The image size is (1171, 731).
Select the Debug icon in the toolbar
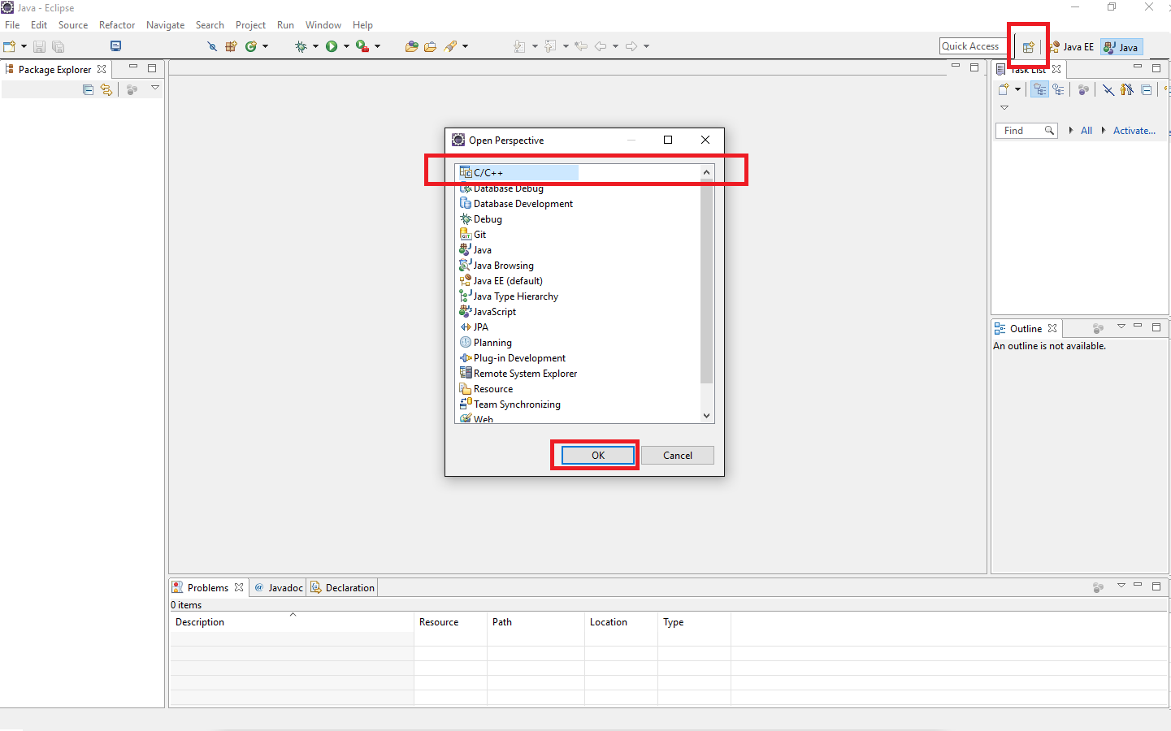coord(301,46)
